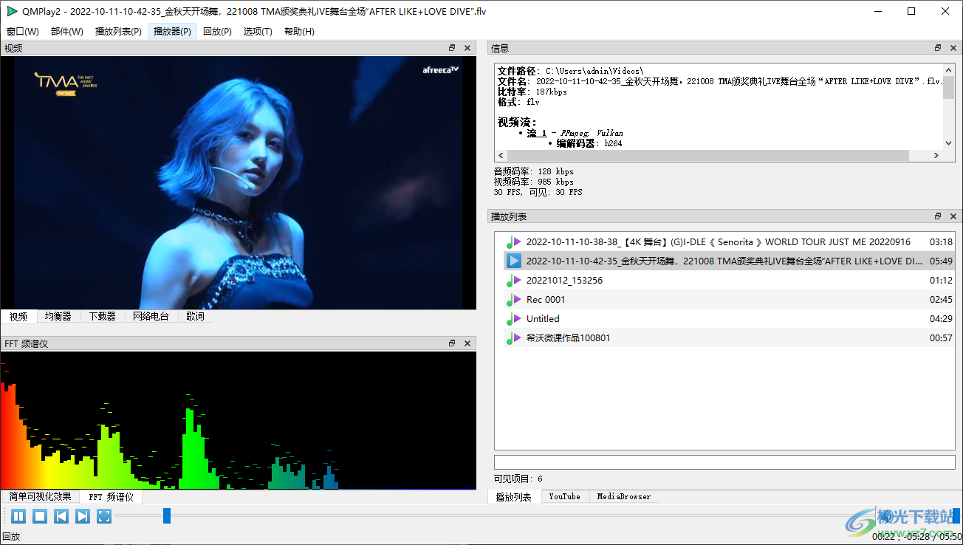Switch to the YouTube tab
This screenshot has width=963, height=545.
pos(564,497)
